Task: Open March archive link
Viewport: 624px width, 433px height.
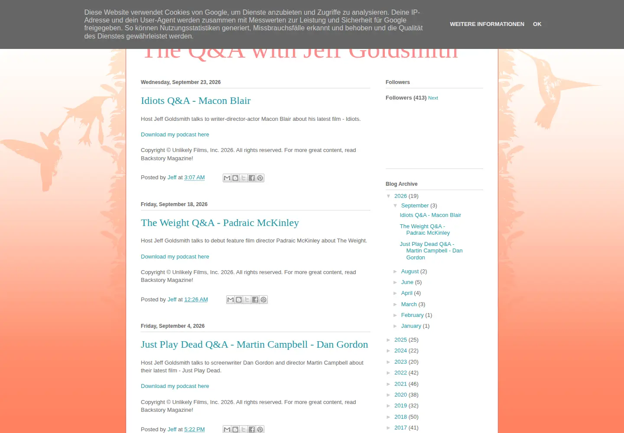Action: point(409,304)
